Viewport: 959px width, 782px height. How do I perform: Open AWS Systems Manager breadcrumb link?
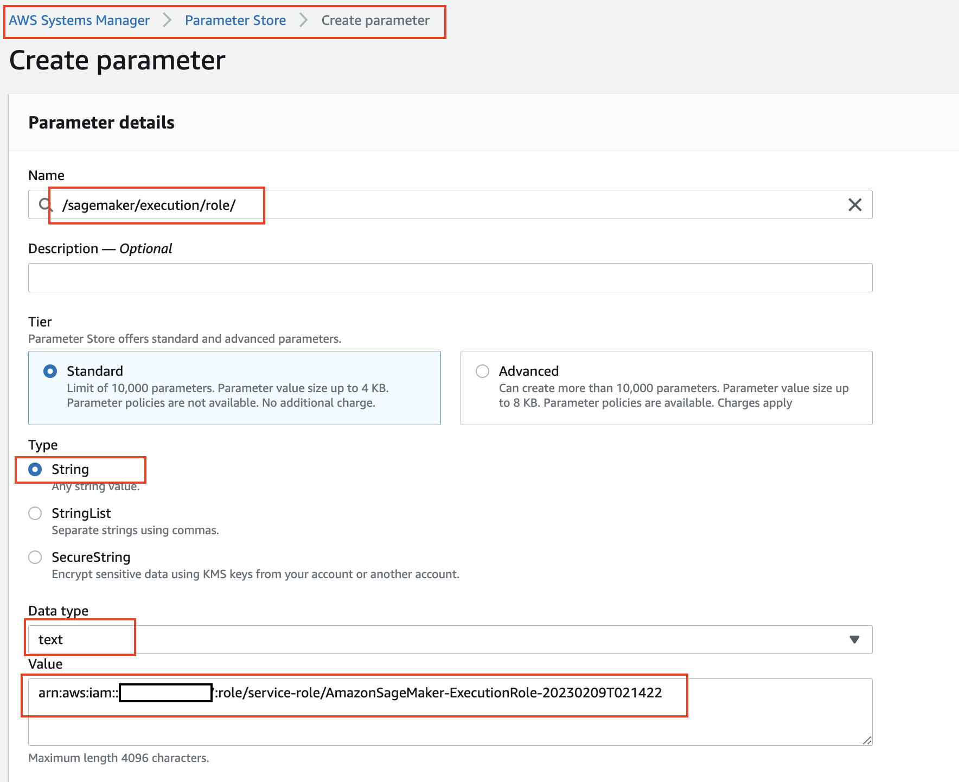(79, 21)
